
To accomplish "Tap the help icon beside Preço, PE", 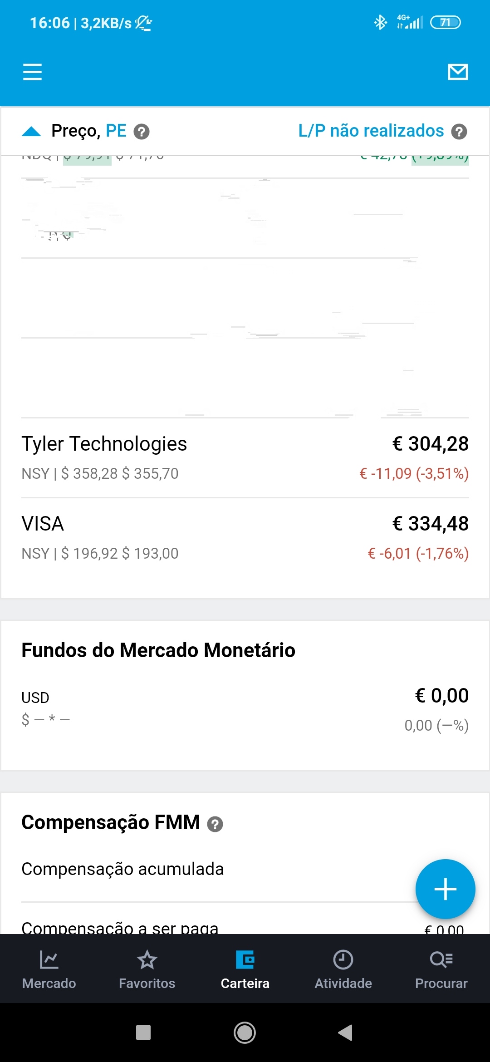I will coord(142,132).
